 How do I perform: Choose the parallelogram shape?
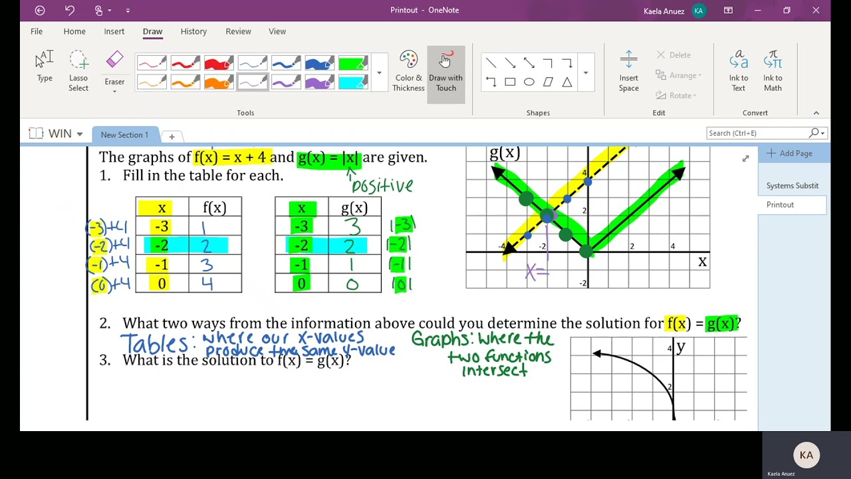click(548, 82)
